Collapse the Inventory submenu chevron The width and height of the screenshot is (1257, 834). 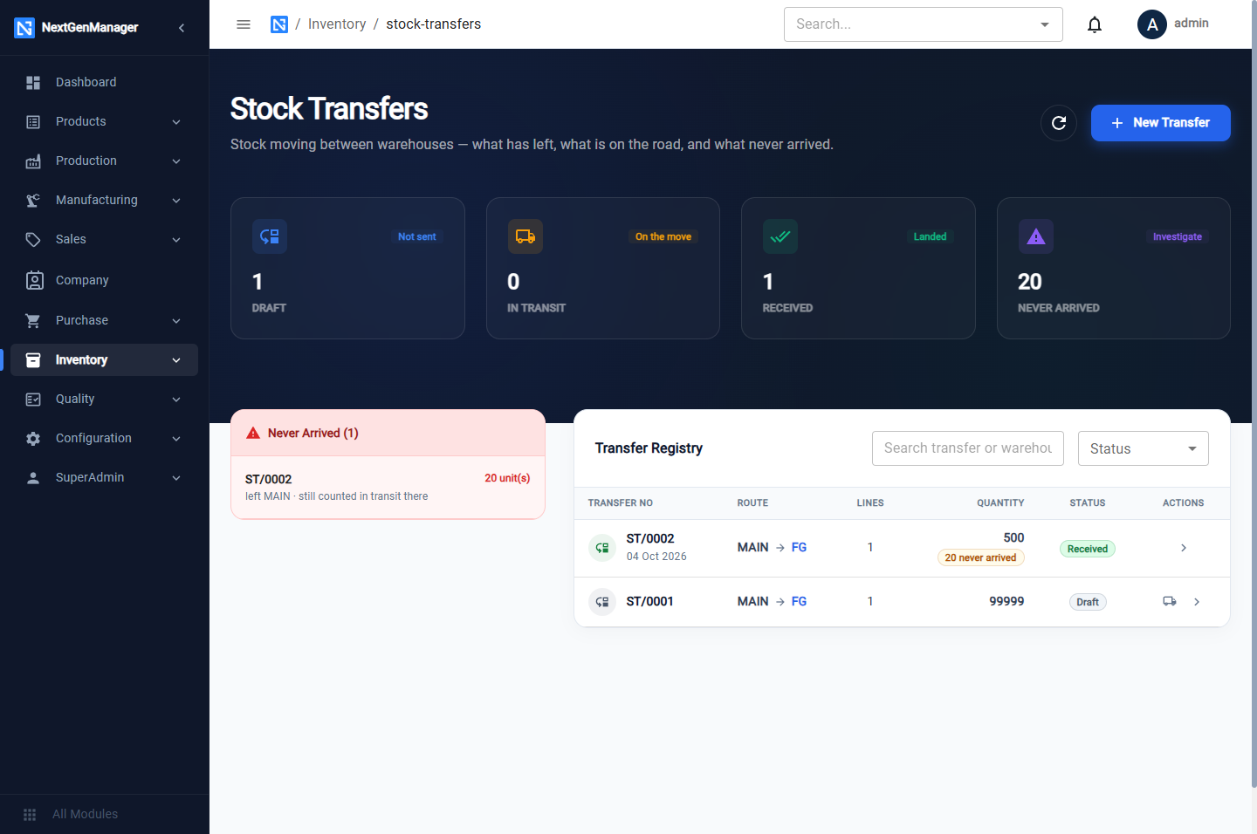click(x=176, y=360)
